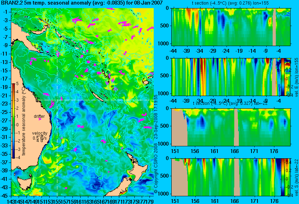Select the vel. E color bar beside second section
This screenshot has height=204, width=299.
282,77
